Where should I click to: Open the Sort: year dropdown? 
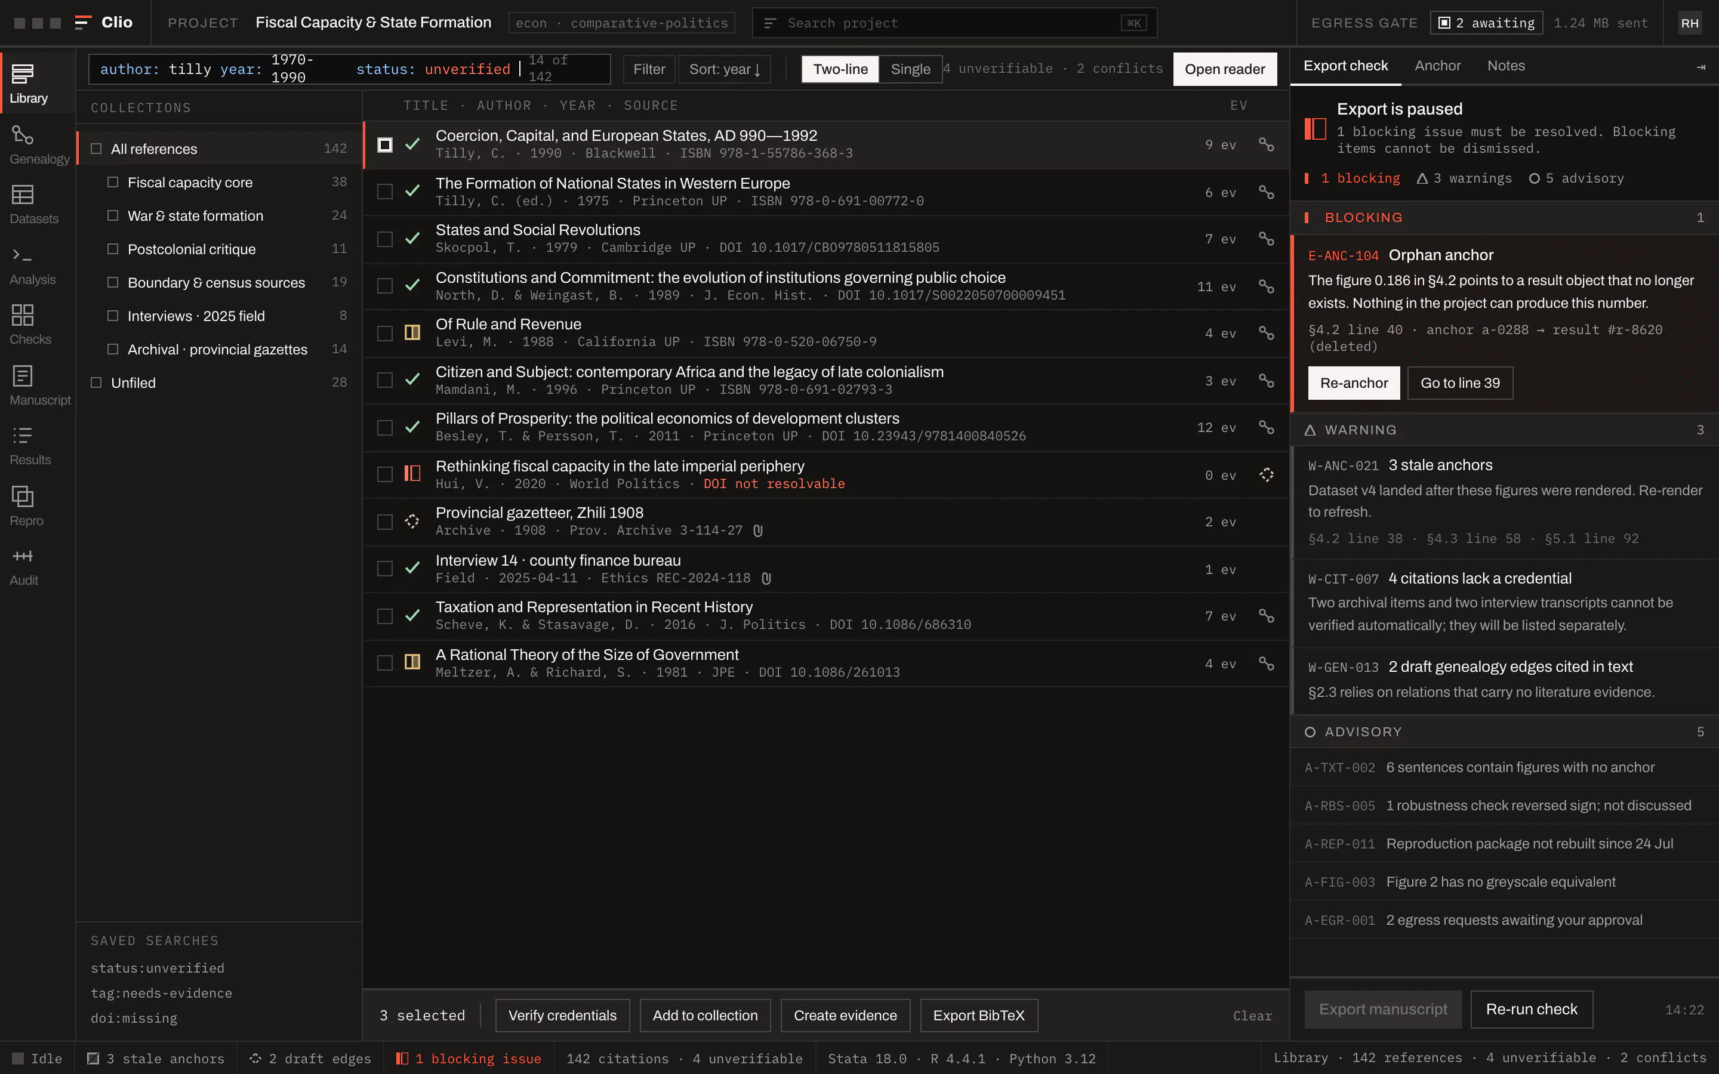(725, 69)
